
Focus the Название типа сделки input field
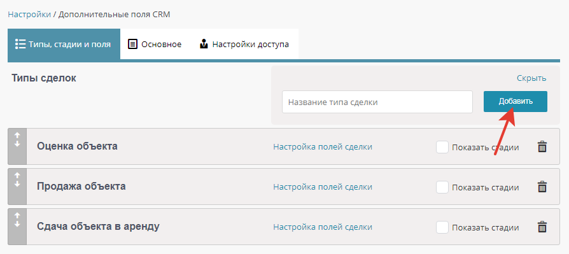(377, 102)
